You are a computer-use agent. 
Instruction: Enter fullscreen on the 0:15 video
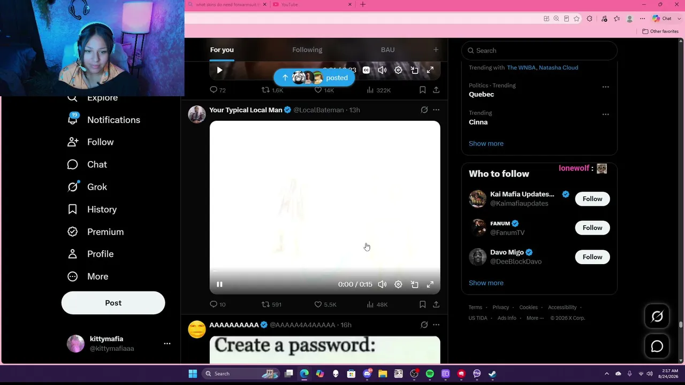(x=430, y=284)
